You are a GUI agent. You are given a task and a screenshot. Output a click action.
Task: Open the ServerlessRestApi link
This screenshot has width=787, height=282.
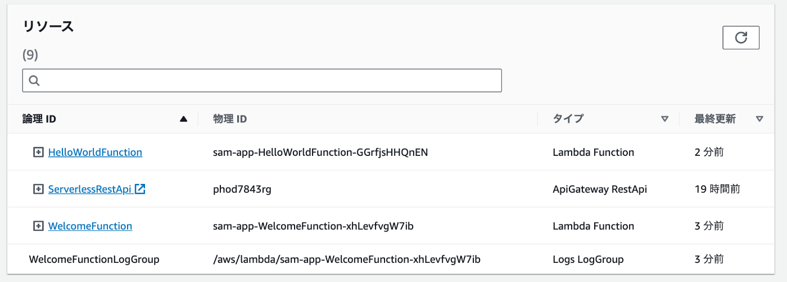pyautogui.click(x=90, y=189)
